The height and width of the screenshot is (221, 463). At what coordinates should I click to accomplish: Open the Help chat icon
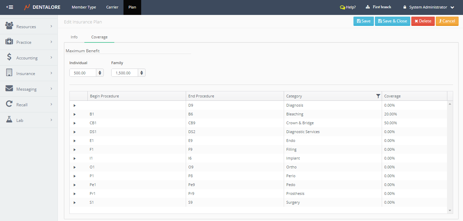click(342, 7)
